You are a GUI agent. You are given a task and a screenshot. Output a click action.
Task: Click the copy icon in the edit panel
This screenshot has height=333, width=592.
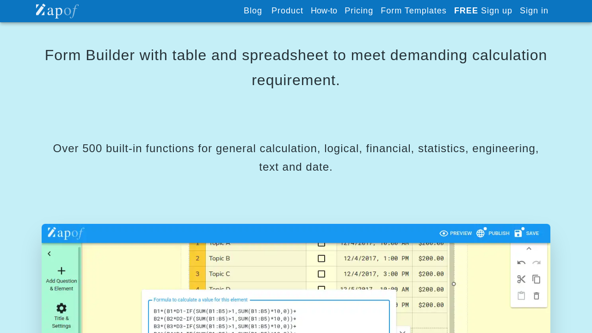pos(536,279)
